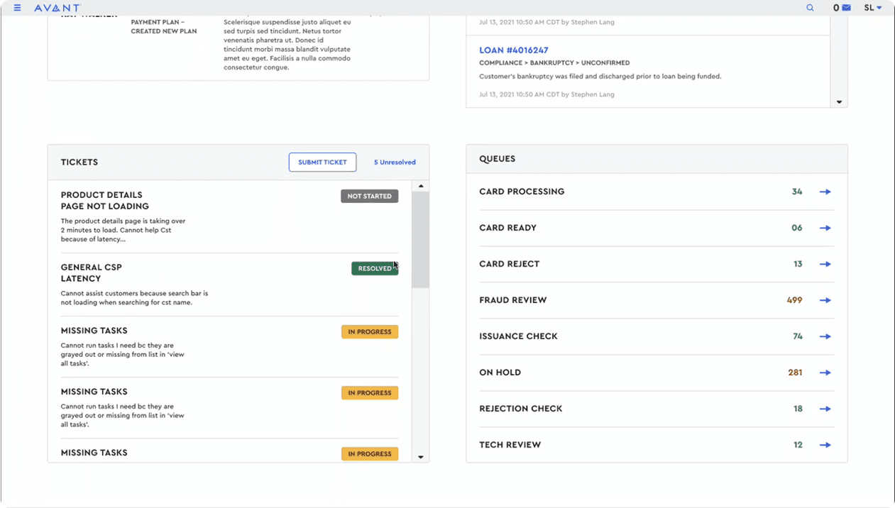Open the Tech Review queue via its arrow

click(825, 445)
